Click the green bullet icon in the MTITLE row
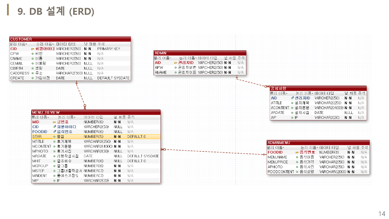Screen dimensions: 389x219 click(54, 142)
